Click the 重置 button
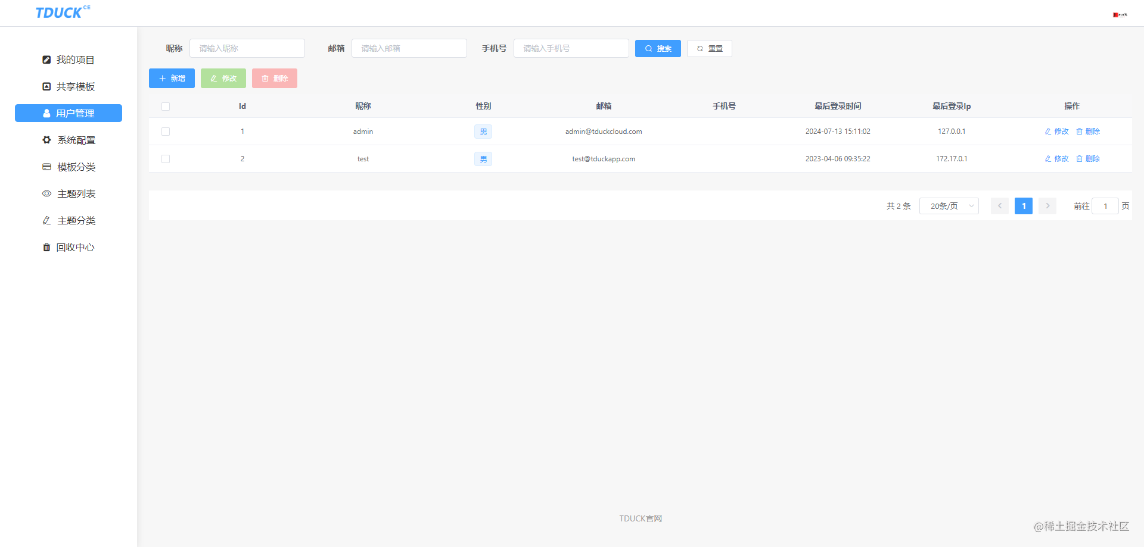Image resolution: width=1144 pixels, height=547 pixels. pyautogui.click(x=710, y=48)
